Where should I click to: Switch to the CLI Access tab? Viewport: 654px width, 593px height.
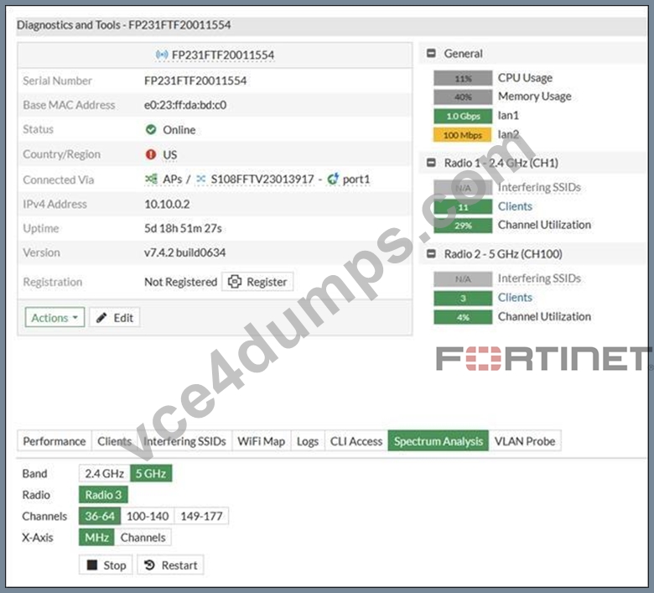pos(356,440)
